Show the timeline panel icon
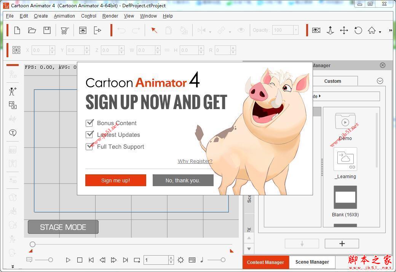 click(x=192, y=260)
